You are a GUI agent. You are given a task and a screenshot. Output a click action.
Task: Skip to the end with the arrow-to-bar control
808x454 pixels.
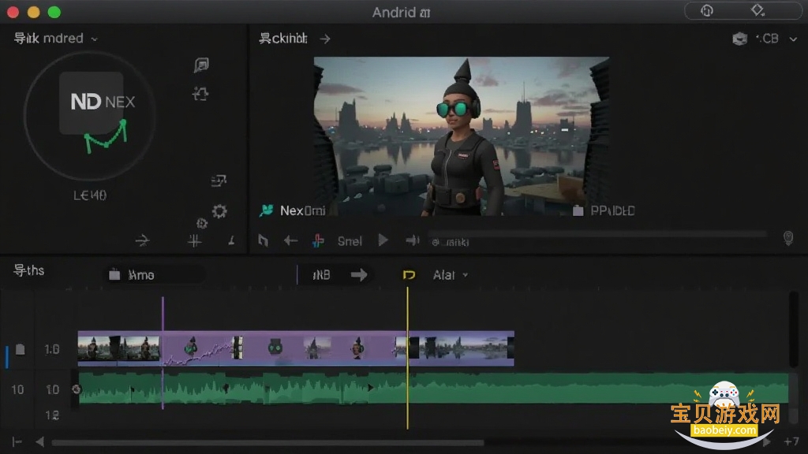[x=413, y=240]
